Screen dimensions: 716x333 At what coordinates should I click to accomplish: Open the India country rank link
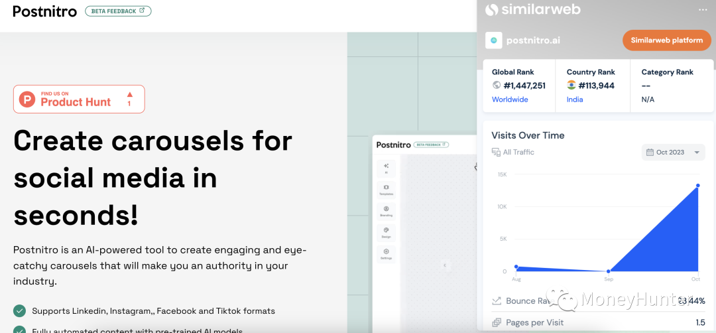pyautogui.click(x=575, y=100)
